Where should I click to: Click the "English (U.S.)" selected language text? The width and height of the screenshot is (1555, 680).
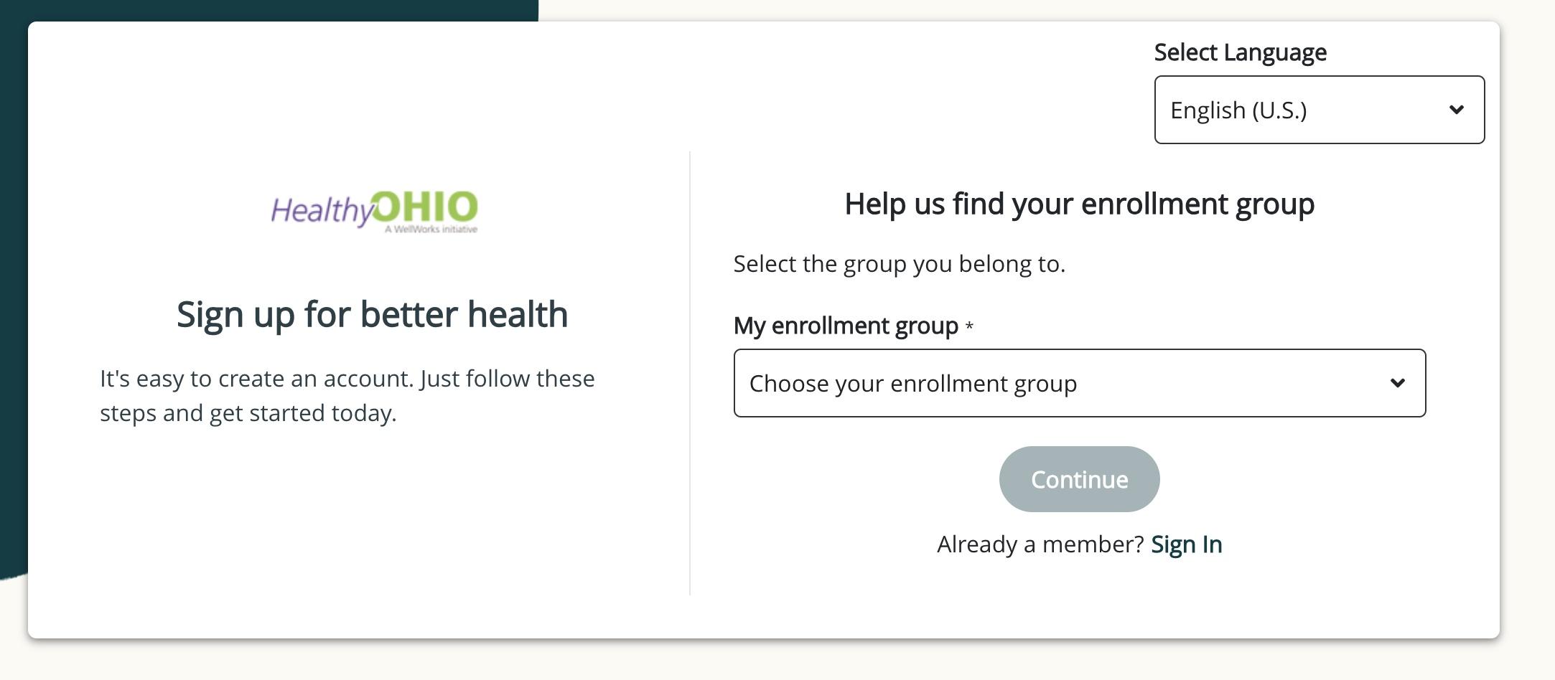(x=1238, y=110)
